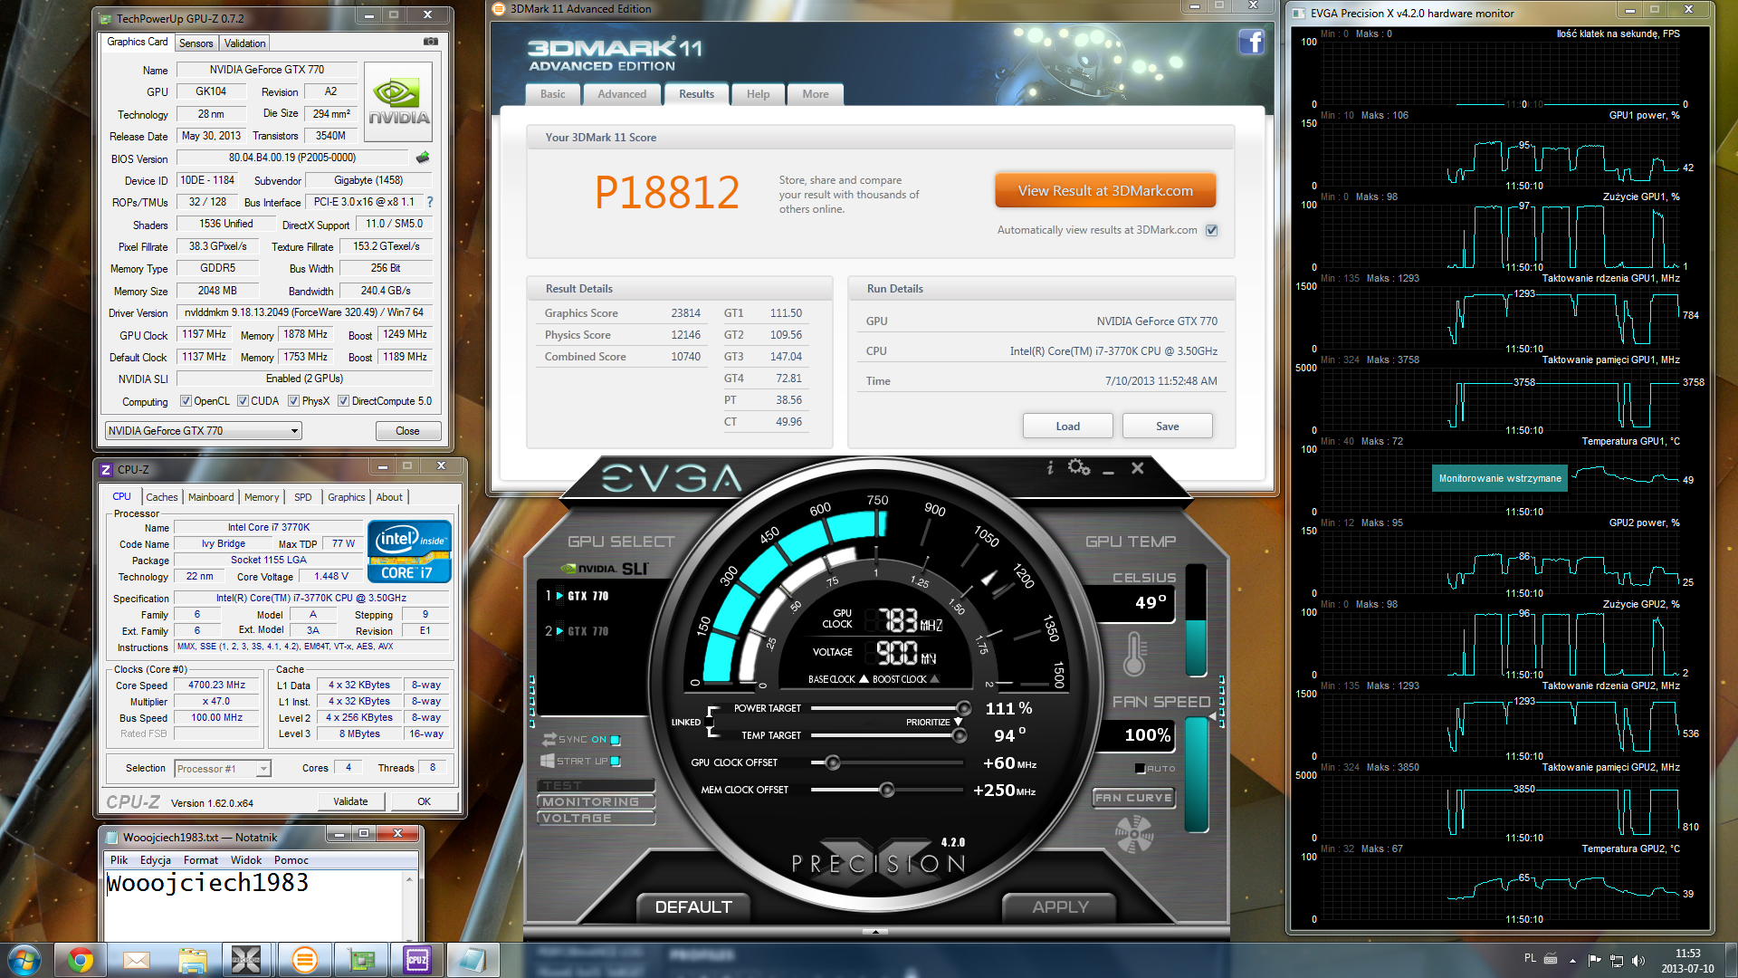The image size is (1738, 978).
Task: Open the Mainboard tab in CPU-Z
Action: point(211,497)
